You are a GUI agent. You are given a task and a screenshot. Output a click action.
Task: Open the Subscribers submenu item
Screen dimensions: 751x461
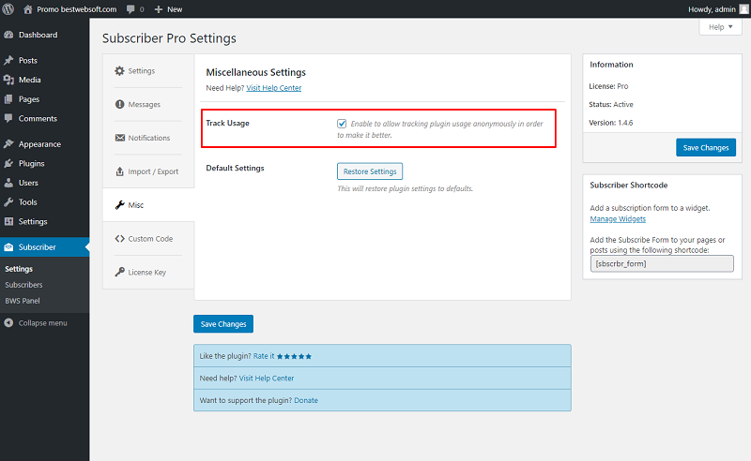point(24,285)
